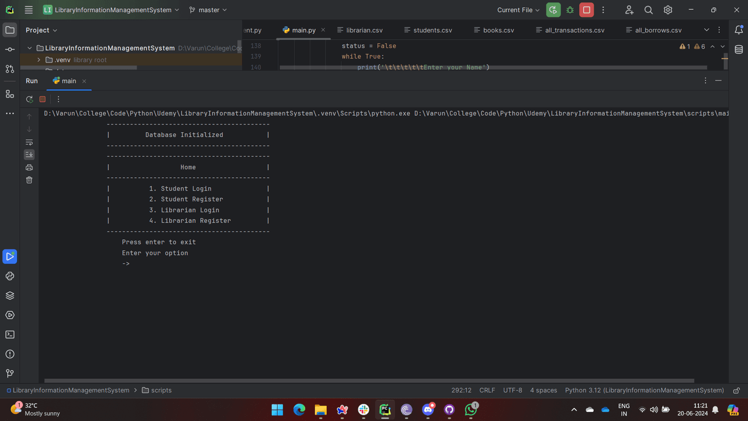Open the Python Packages tool window

10,295
